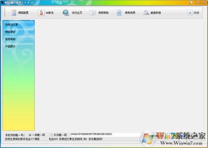
Task: Click the 本软件的唯一号 label
Action: pyautogui.click(x=15, y=135)
